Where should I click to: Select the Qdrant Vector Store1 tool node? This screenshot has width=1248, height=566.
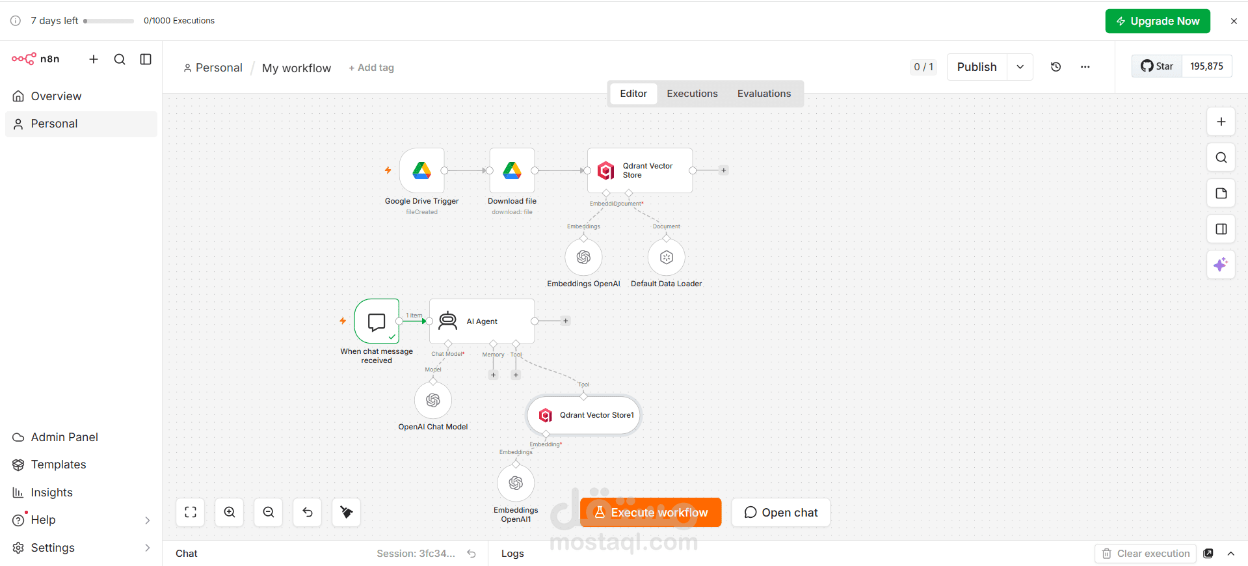[x=584, y=415]
